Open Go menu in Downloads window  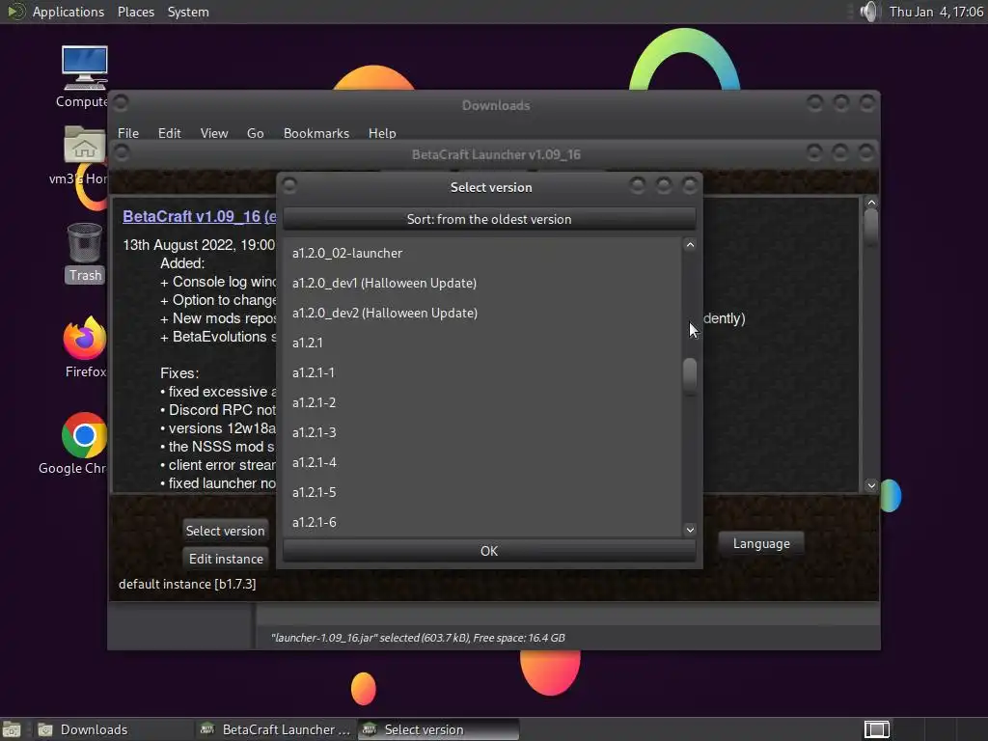coord(255,133)
